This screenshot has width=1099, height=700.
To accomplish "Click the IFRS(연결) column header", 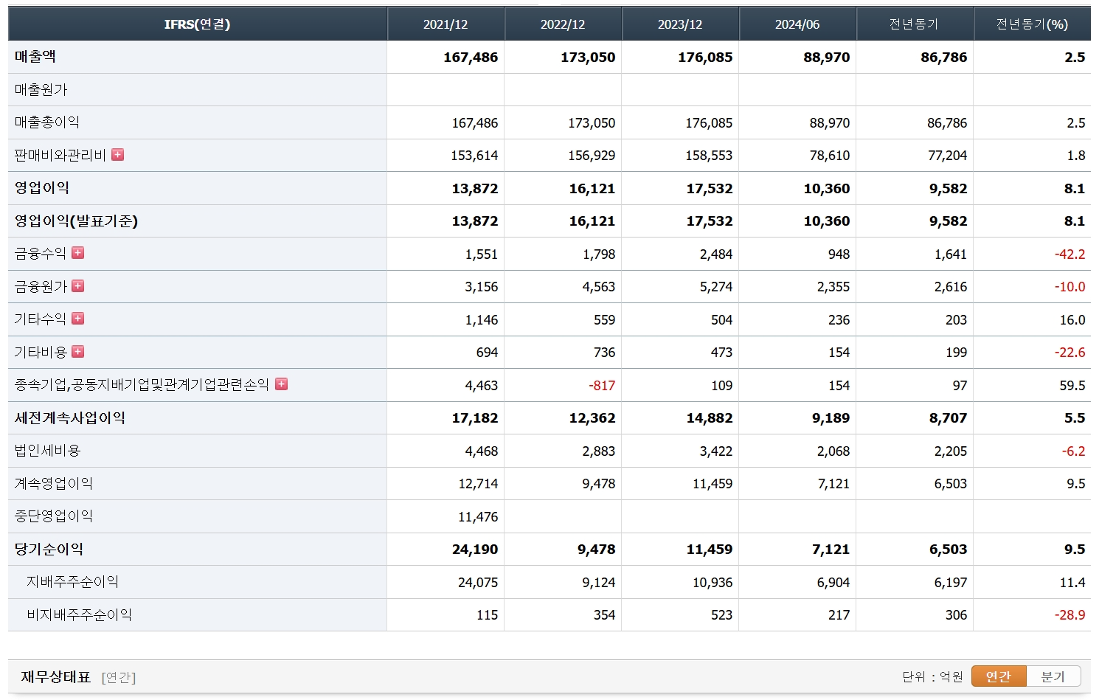I will [x=197, y=24].
